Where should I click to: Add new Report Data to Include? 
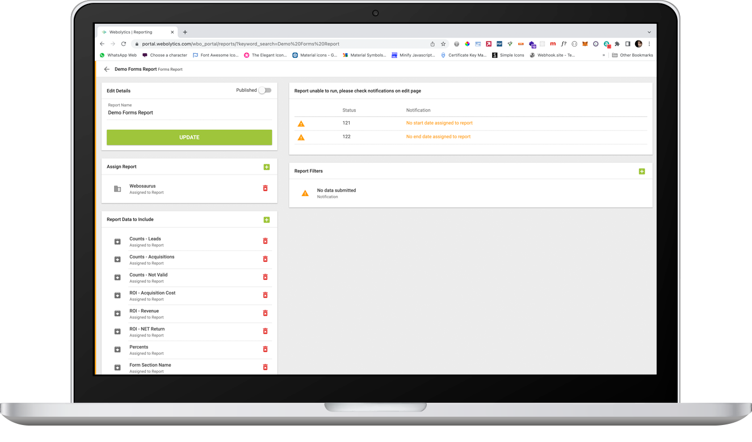(x=266, y=220)
